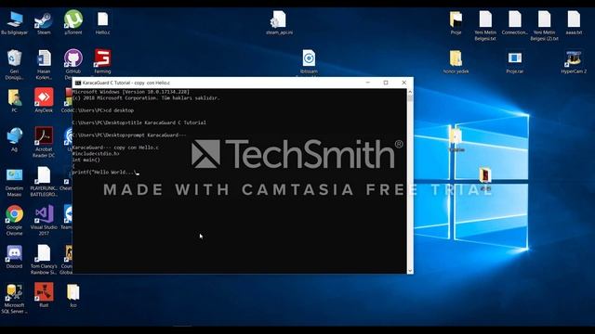Launch HyperCam 2 shortcut
Viewport: 595px width, 334px height.
point(574,62)
